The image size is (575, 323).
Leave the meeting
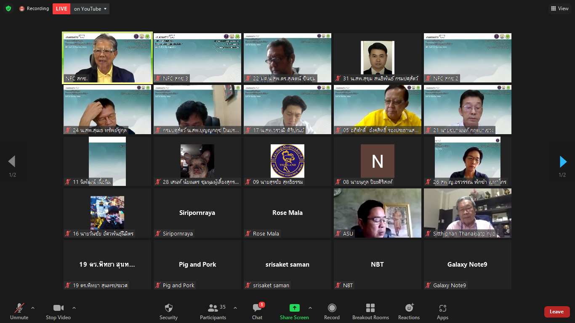[x=557, y=312]
